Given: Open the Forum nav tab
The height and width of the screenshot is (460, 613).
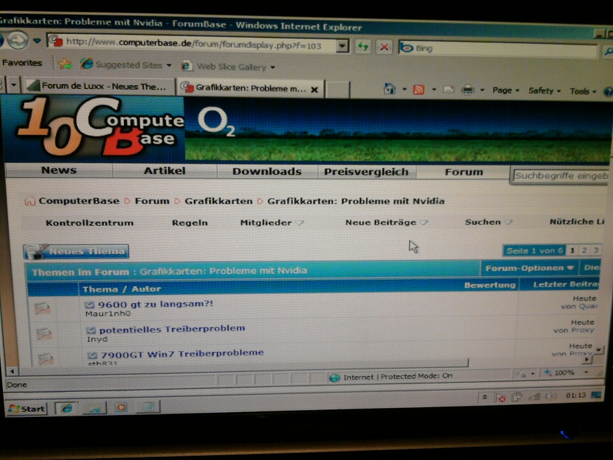Looking at the screenshot, I should 464,172.
